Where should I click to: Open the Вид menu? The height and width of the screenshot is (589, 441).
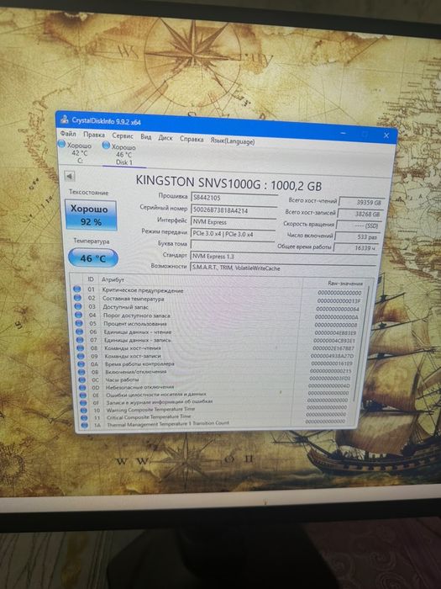tap(145, 136)
